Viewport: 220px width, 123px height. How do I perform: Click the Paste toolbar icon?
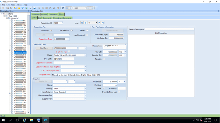(47, 8)
